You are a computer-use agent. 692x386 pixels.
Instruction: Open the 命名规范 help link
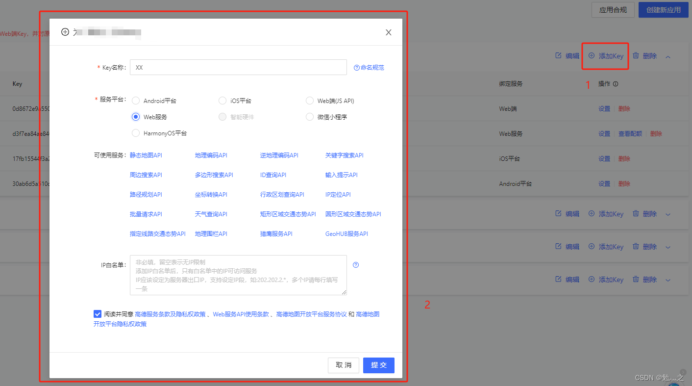coord(369,68)
